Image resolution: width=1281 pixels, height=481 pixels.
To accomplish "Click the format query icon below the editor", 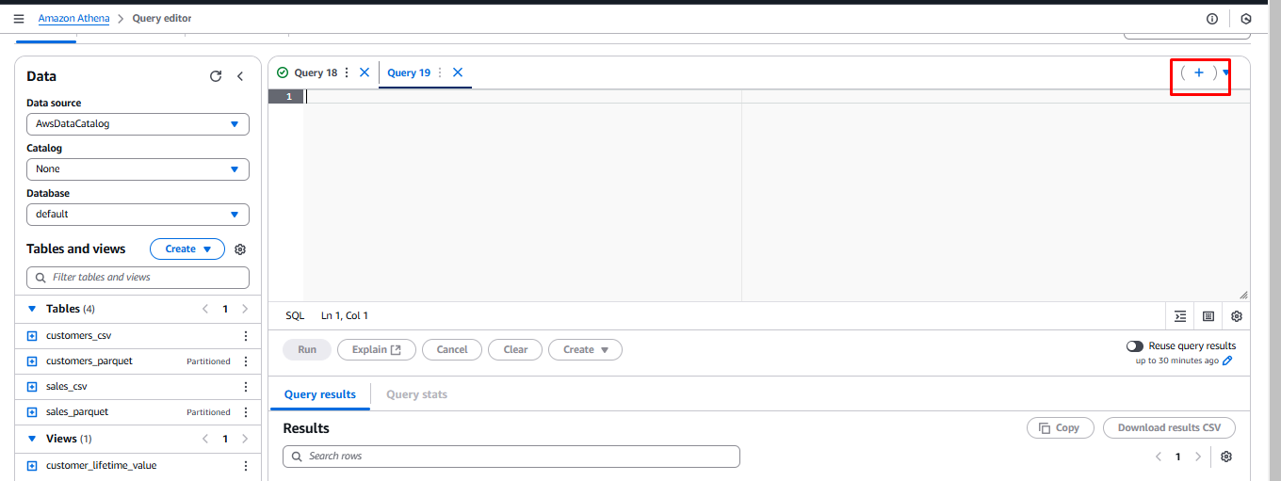I will tap(1180, 316).
